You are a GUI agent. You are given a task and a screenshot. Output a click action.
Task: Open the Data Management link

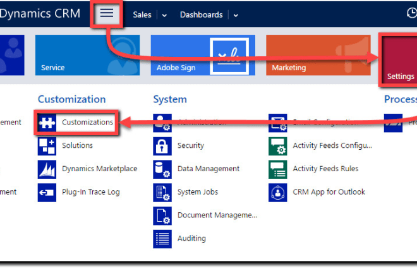click(208, 169)
